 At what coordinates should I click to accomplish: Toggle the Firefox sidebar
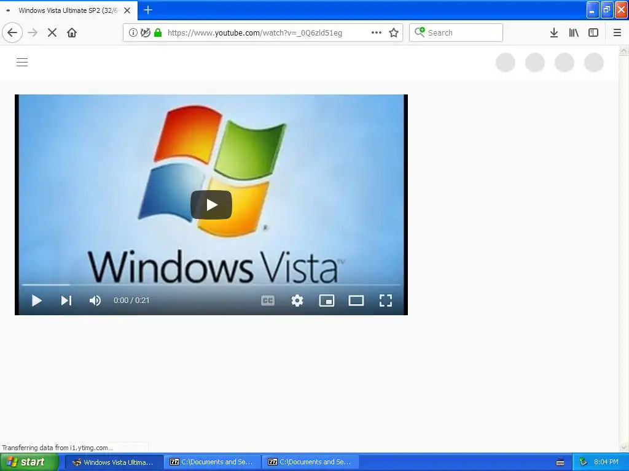(593, 33)
